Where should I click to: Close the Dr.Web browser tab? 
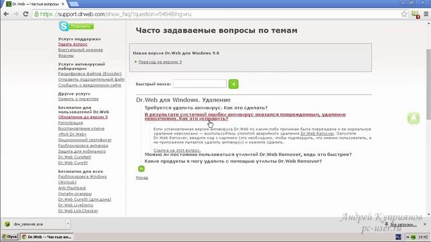(x=63, y=4)
